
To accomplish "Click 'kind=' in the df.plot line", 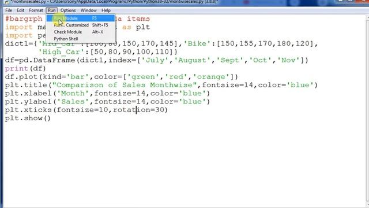I will pos(55,77).
